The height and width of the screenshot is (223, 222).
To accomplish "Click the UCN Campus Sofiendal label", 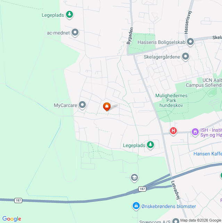I will [204, 83].
